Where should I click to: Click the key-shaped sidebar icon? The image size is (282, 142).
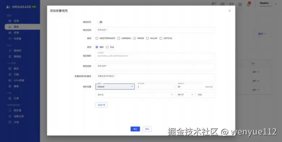pyautogui.click(x=10, y=50)
